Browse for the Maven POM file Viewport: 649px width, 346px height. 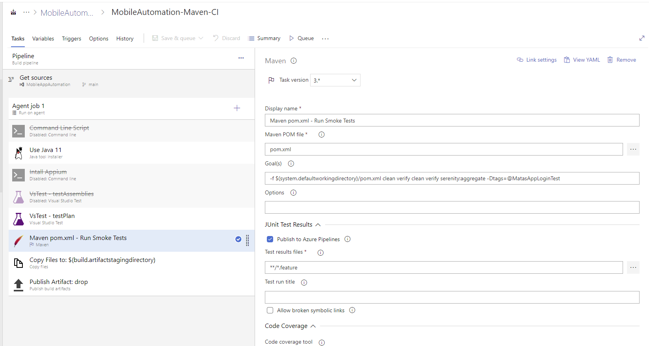(x=633, y=149)
